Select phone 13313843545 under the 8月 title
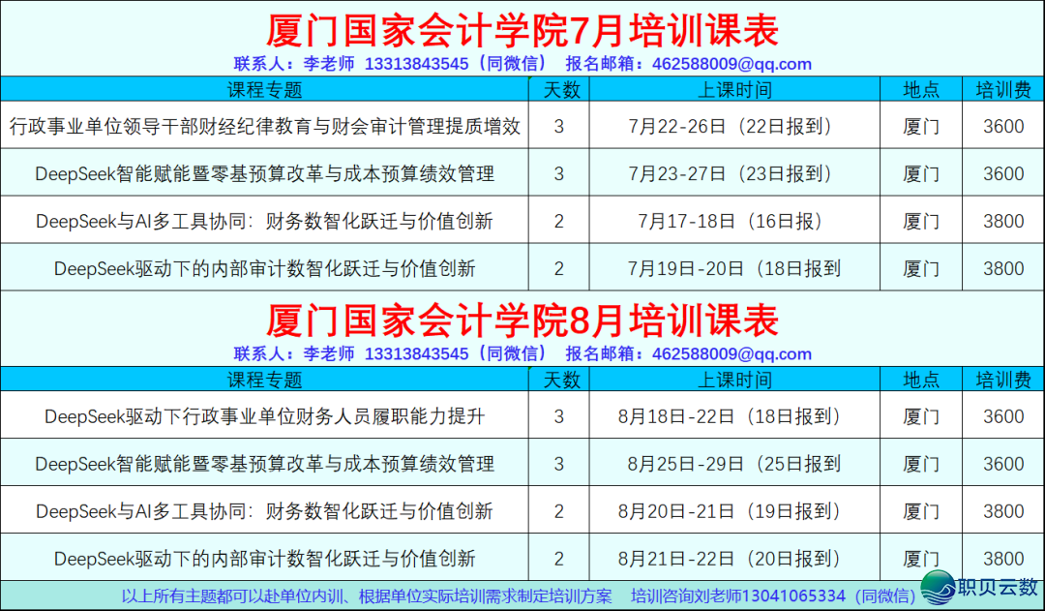 click(x=416, y=354)
